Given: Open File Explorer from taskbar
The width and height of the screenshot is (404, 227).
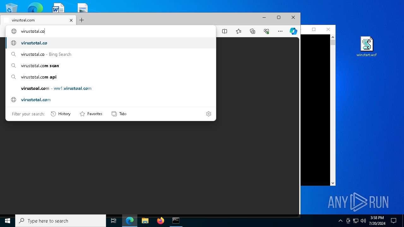Looking at the screenshot, I should (x=145, y=221).
